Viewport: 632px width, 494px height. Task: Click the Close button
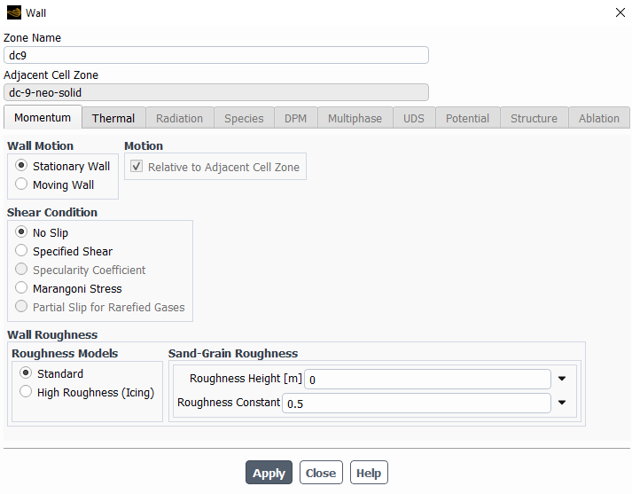[x=321, y=473]
